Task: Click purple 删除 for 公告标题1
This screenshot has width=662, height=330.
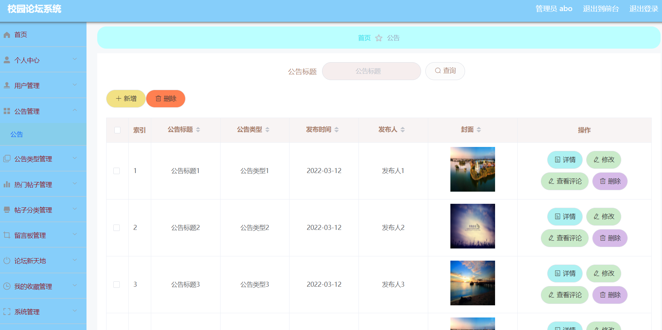Action: pyautogui.click(x=610, y=181)
